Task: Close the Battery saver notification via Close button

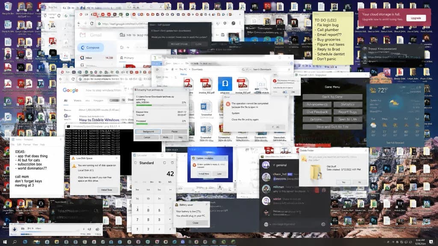Action: (x=195, y=223)
